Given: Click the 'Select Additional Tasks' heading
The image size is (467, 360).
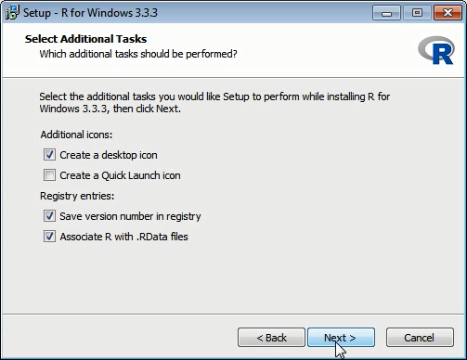Looking at the screenshot, I should [x=85, y=39].
